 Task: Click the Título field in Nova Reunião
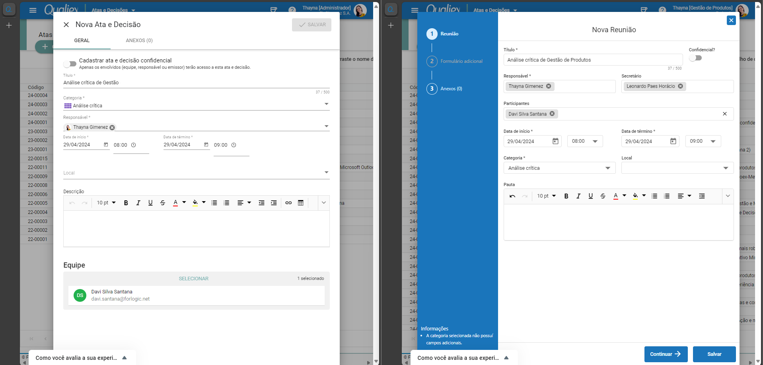[593, 60]
